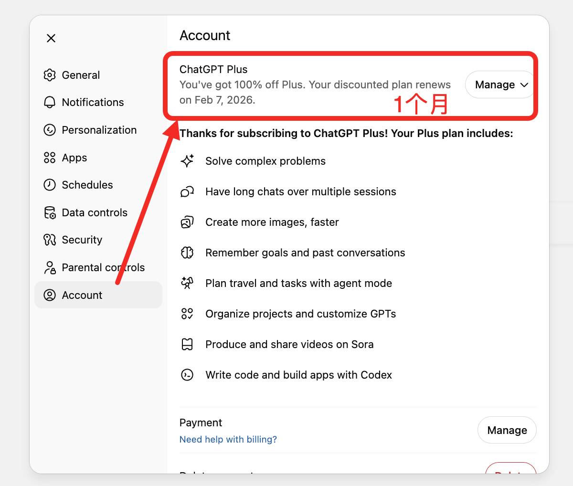Image resolution: width=573 pixels, height=486 pixels.
Task: Click the Parental controls person icon
Action: (x=50, y=267)
